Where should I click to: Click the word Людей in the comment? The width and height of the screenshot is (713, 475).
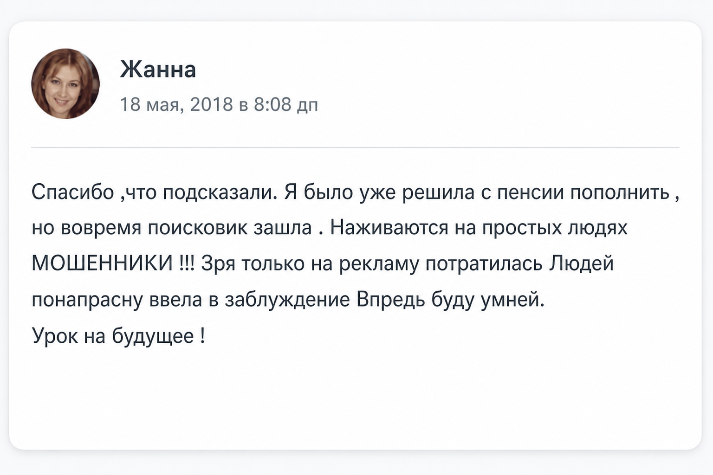coord(582,263)
